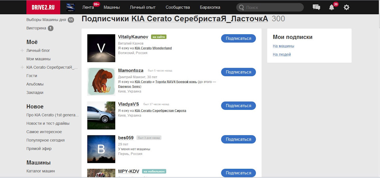Open the Личный опыт menu item

tap(142, 7)
